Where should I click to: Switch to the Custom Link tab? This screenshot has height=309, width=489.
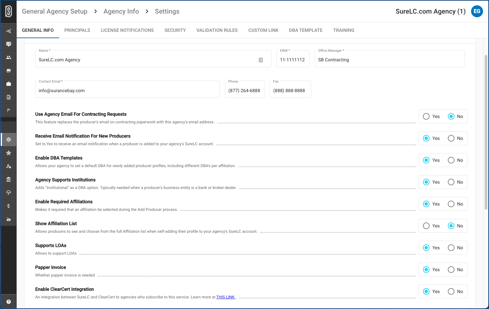click(263, 30)
